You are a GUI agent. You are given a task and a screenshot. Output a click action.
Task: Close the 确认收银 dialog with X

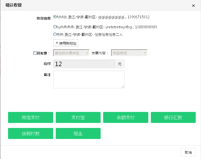[193, 6]
